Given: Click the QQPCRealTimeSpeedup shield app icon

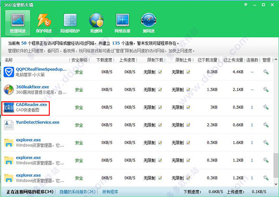Looking at the screenshot, I should 9,72.
